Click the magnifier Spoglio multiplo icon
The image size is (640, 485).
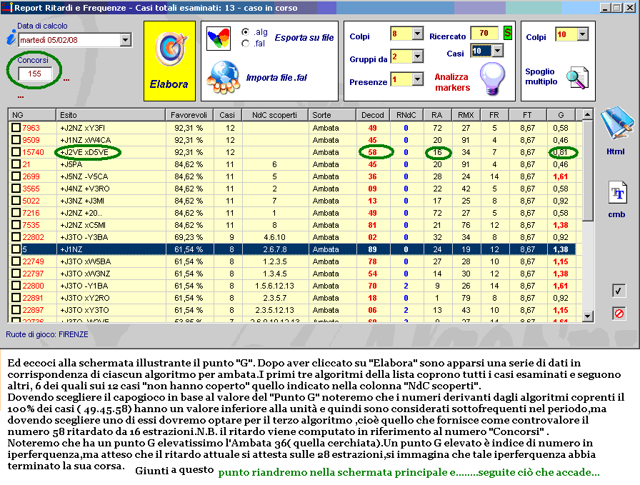pyautogui.click(x=577, y=78)
